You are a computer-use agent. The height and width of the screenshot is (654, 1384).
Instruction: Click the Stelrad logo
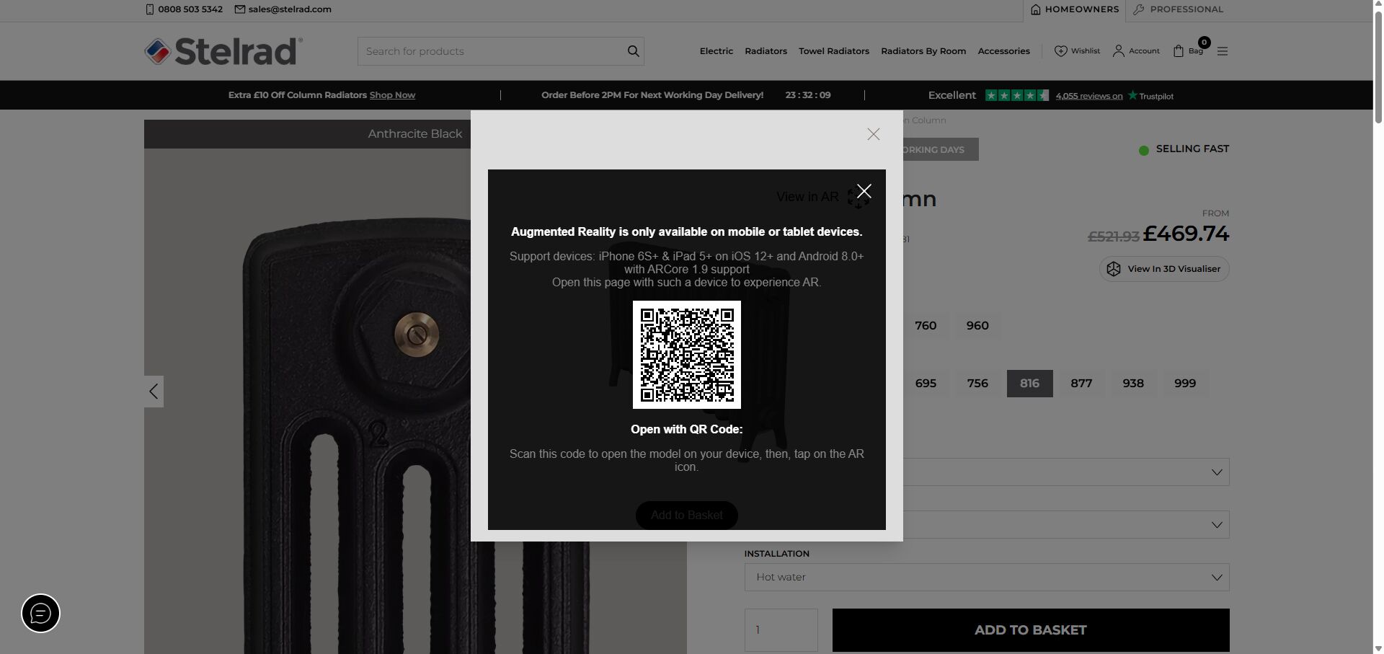tap(223, 51)
